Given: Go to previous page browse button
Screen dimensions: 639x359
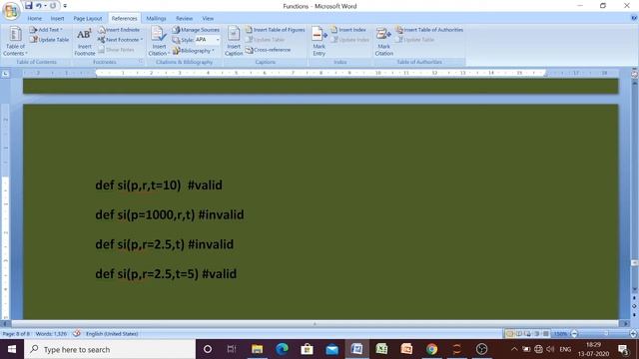Looking at the screenshot, I should tap(635, 298).
